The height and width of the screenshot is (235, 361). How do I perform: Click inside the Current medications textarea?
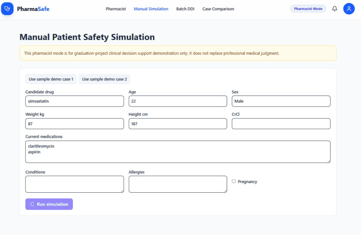(x=178, y=152)
